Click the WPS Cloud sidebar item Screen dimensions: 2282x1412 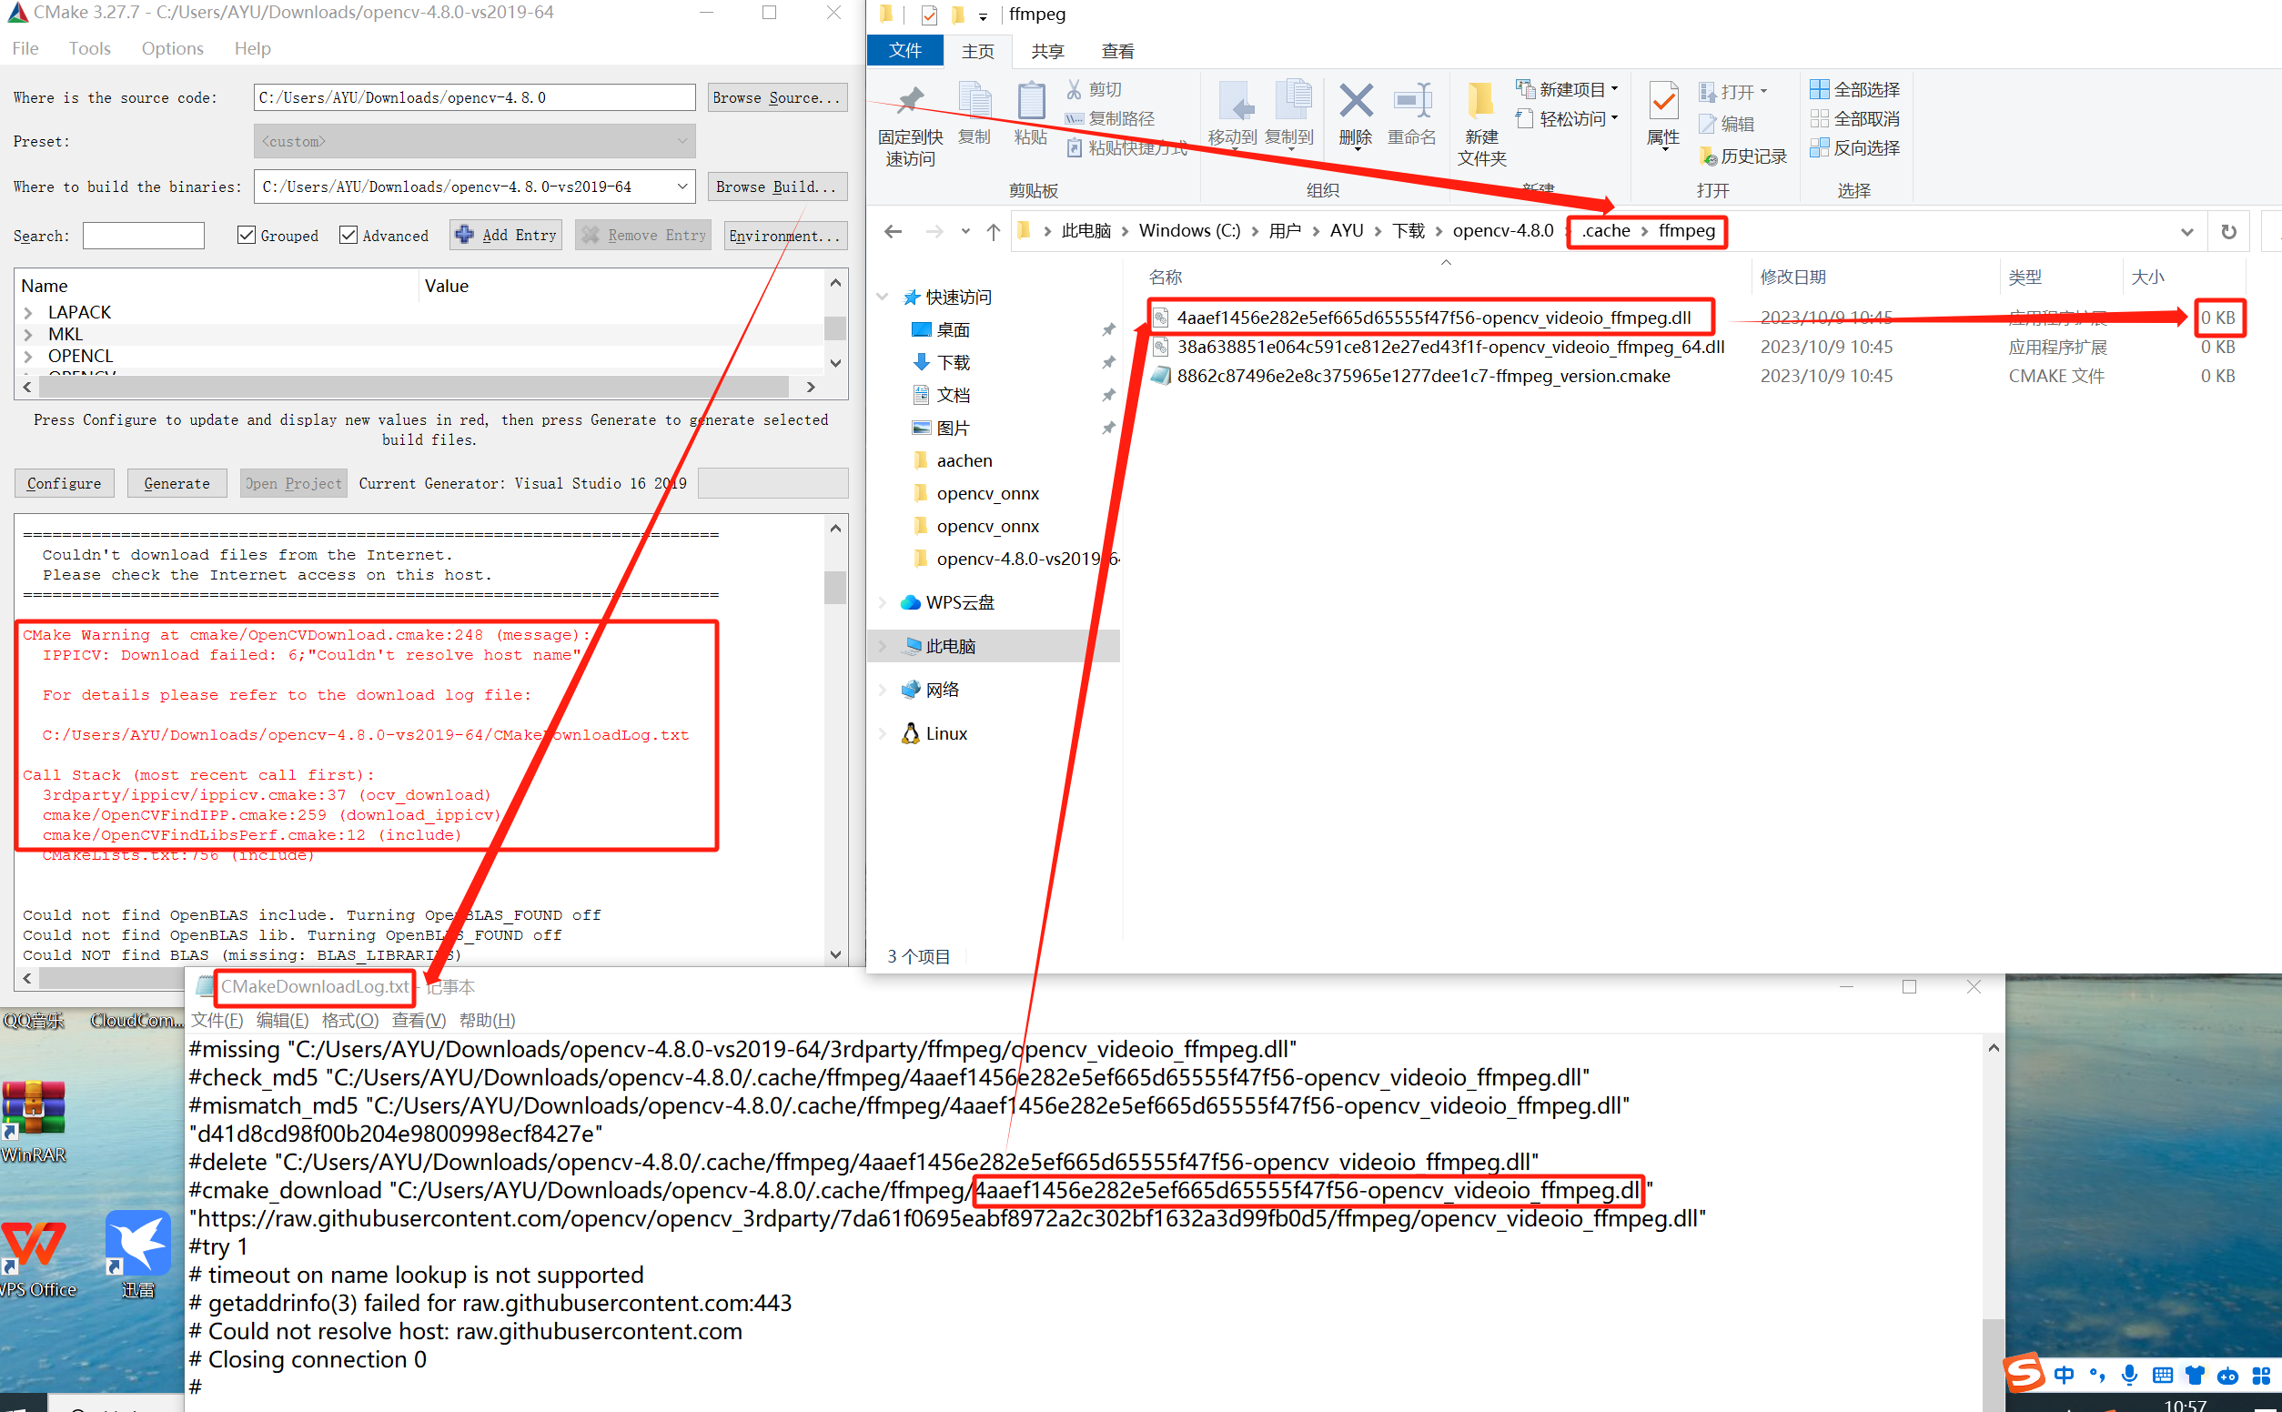(960, 602)
